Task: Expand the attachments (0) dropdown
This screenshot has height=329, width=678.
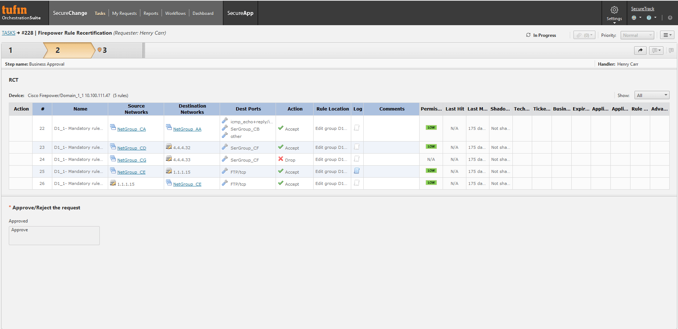Action: (584, 35)
